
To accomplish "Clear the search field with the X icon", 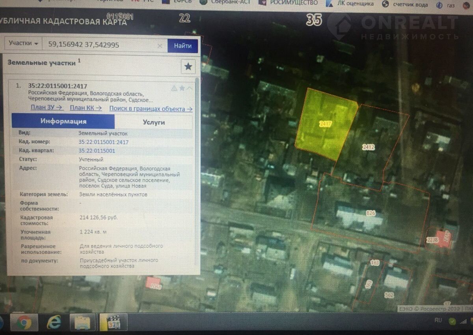I will (x=160, y=46).
